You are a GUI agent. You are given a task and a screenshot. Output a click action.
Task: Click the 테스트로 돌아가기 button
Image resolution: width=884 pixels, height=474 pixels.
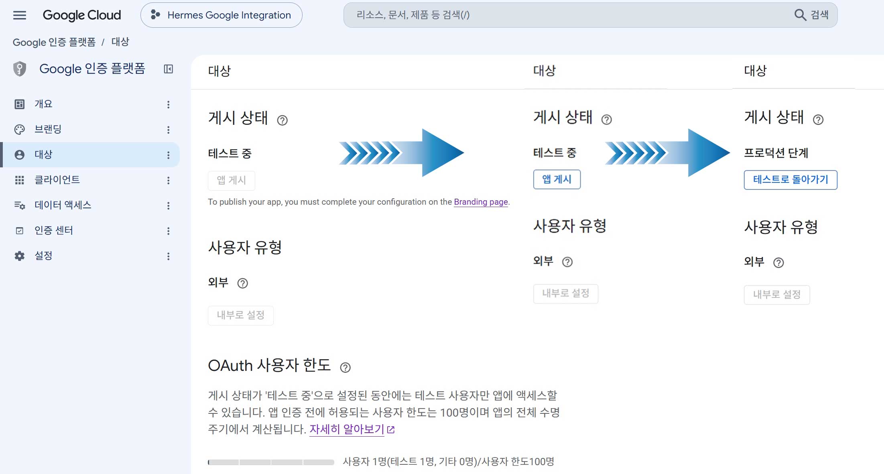point(791,180)
